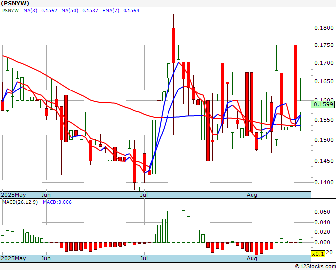Click the yellow x0.1 scale multiplier tag

[x=318, y=254]
